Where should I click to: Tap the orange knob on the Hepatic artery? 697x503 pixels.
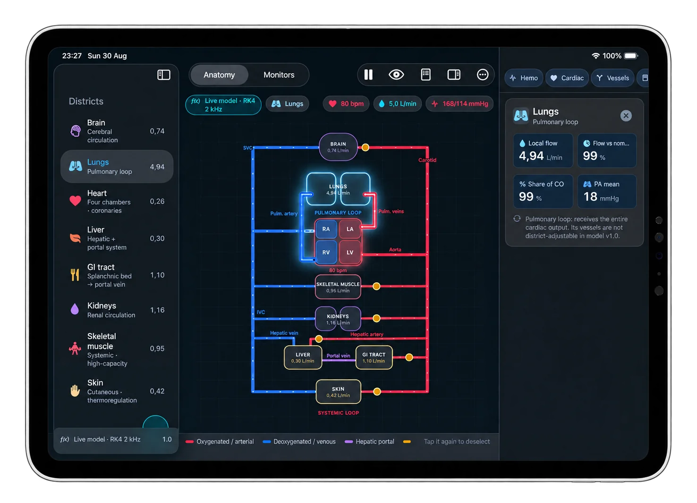click(x=319, y=339)
